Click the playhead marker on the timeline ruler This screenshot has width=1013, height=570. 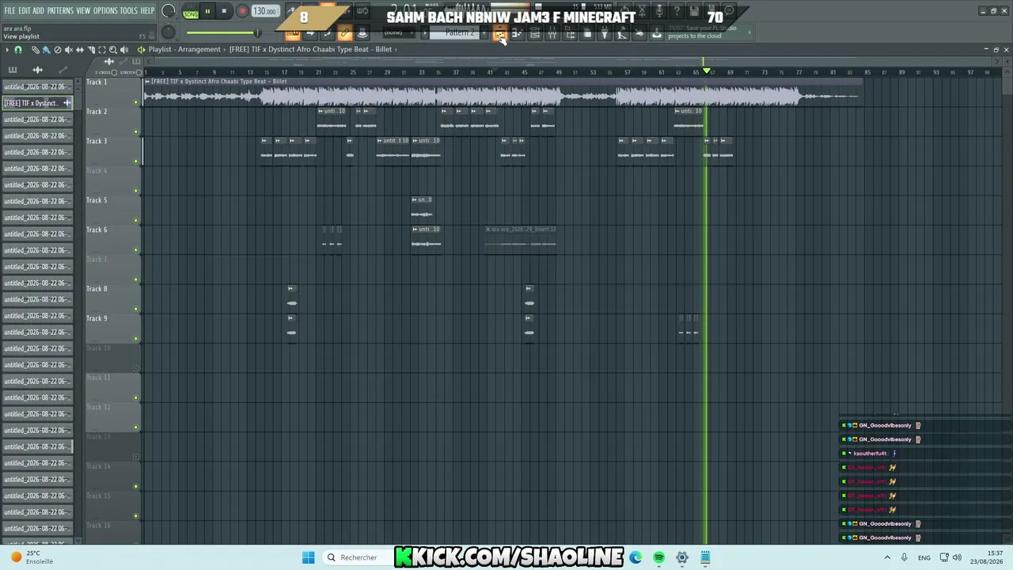(706, 72)
